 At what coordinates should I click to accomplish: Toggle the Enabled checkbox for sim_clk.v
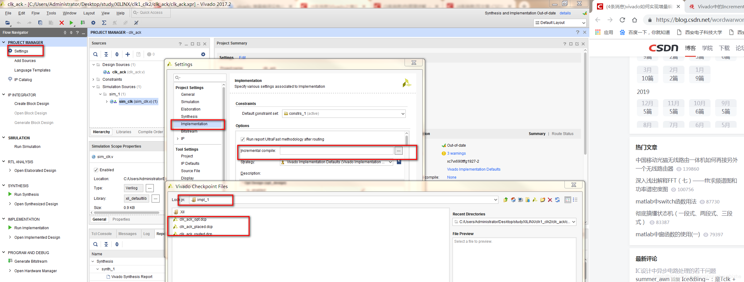click(x=96, y=170)
